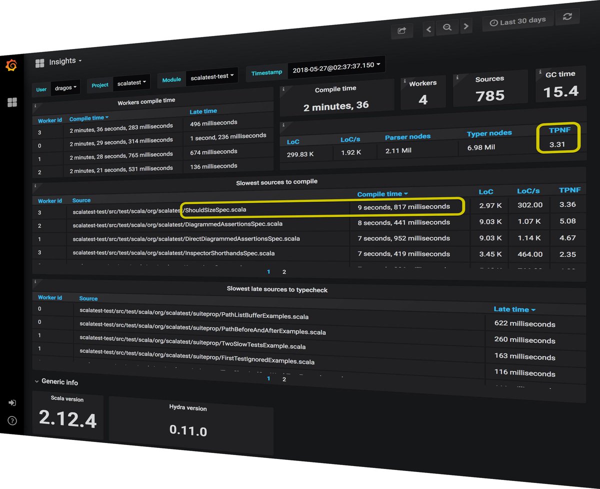The image size is (600, 489).
Task: Click the sign-in icon in sidebar
Action: tap(12, 402)
